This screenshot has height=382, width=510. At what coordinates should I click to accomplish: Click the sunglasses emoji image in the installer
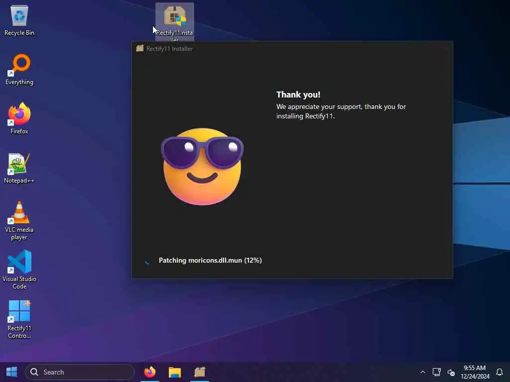(202, 166)
